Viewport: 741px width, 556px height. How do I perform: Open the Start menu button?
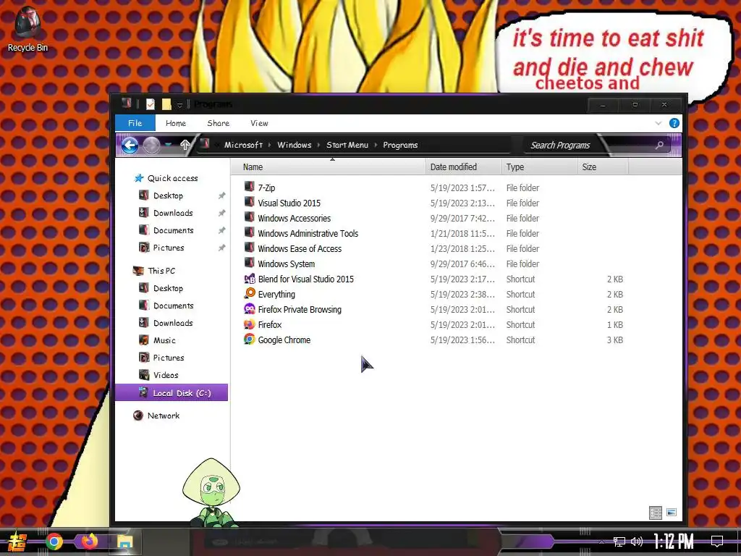[17, 542]
